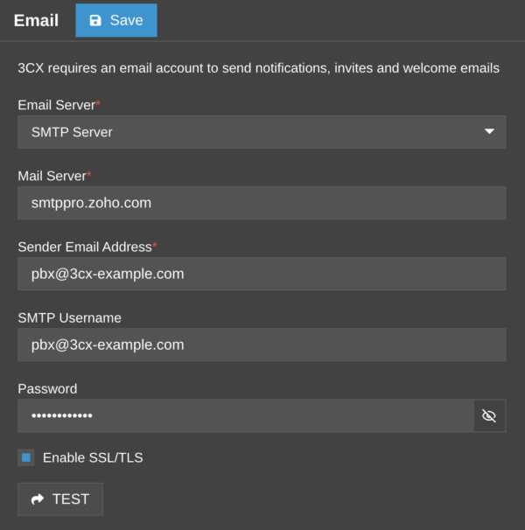Click the Password input field

[x=246, y=415]
